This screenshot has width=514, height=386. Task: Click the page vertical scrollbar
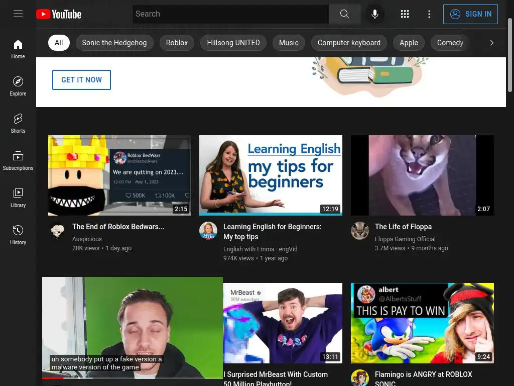click(510, 55)
